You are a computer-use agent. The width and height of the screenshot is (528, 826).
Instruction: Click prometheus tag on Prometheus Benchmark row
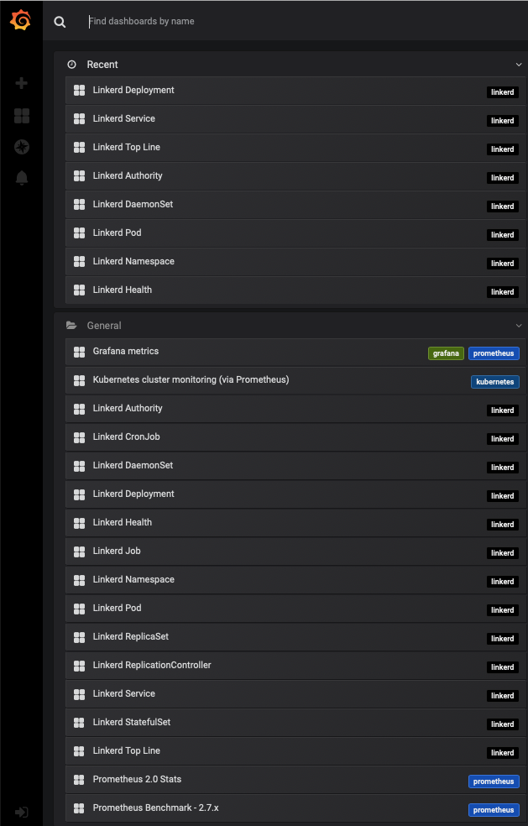pyautogui.click(x=494, y=810)
